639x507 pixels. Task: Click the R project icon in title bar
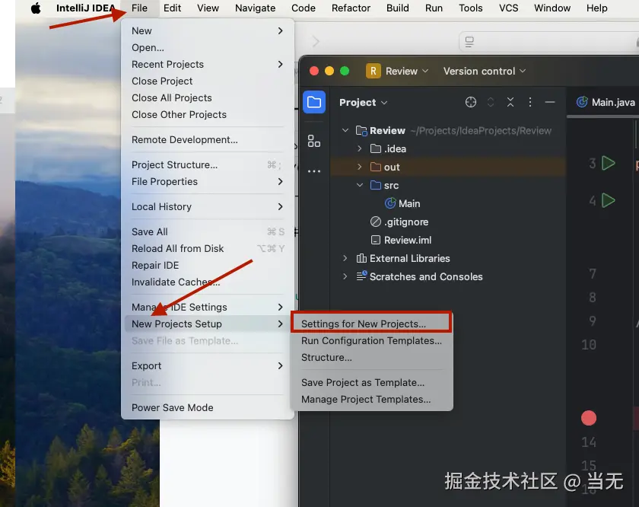pyautogui.click(x=374, y=71)
